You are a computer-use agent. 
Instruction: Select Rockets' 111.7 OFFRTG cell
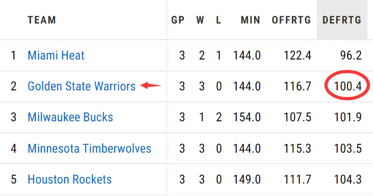pyautogui.click(x=297, y=179)
